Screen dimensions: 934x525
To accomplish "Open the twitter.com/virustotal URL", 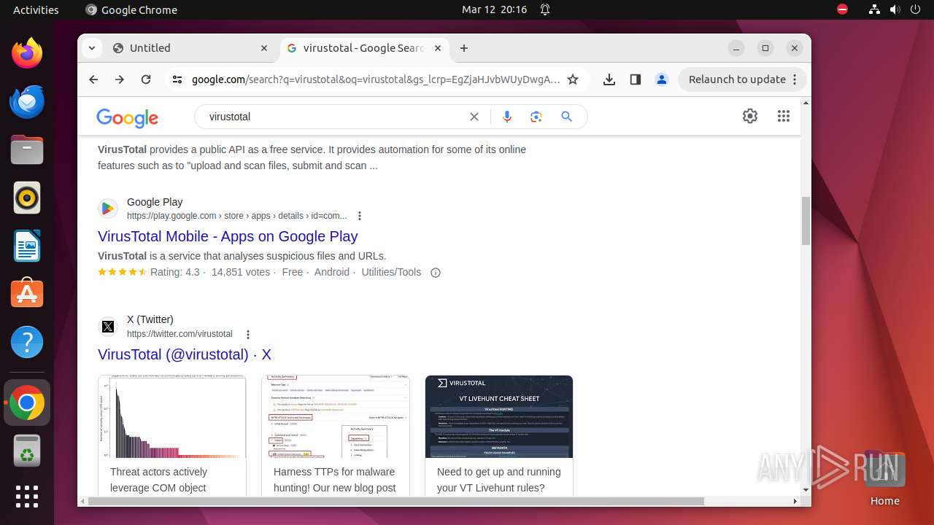I will point(180,334).
